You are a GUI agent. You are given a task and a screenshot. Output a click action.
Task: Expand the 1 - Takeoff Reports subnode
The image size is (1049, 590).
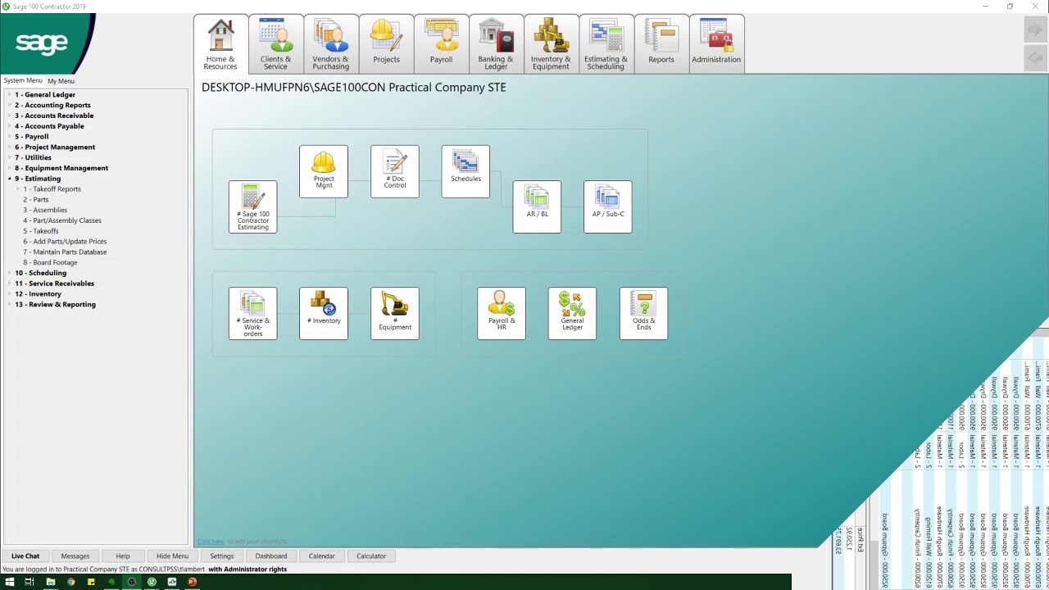(17, 189)
